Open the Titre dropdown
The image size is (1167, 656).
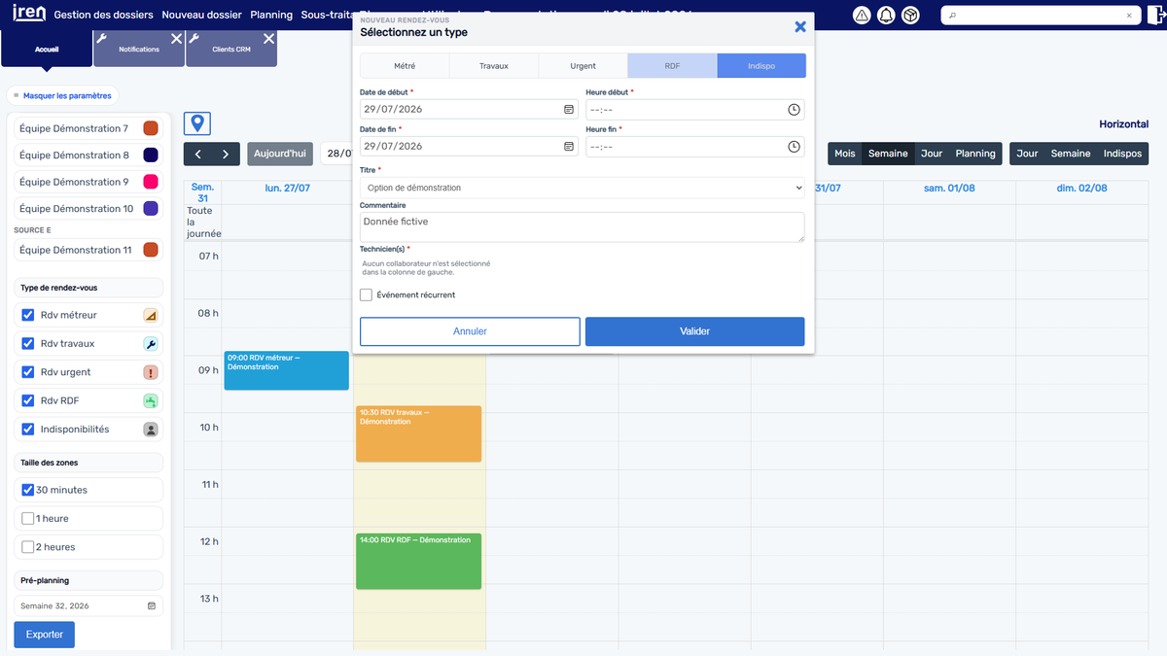click(x=582, y=188)
